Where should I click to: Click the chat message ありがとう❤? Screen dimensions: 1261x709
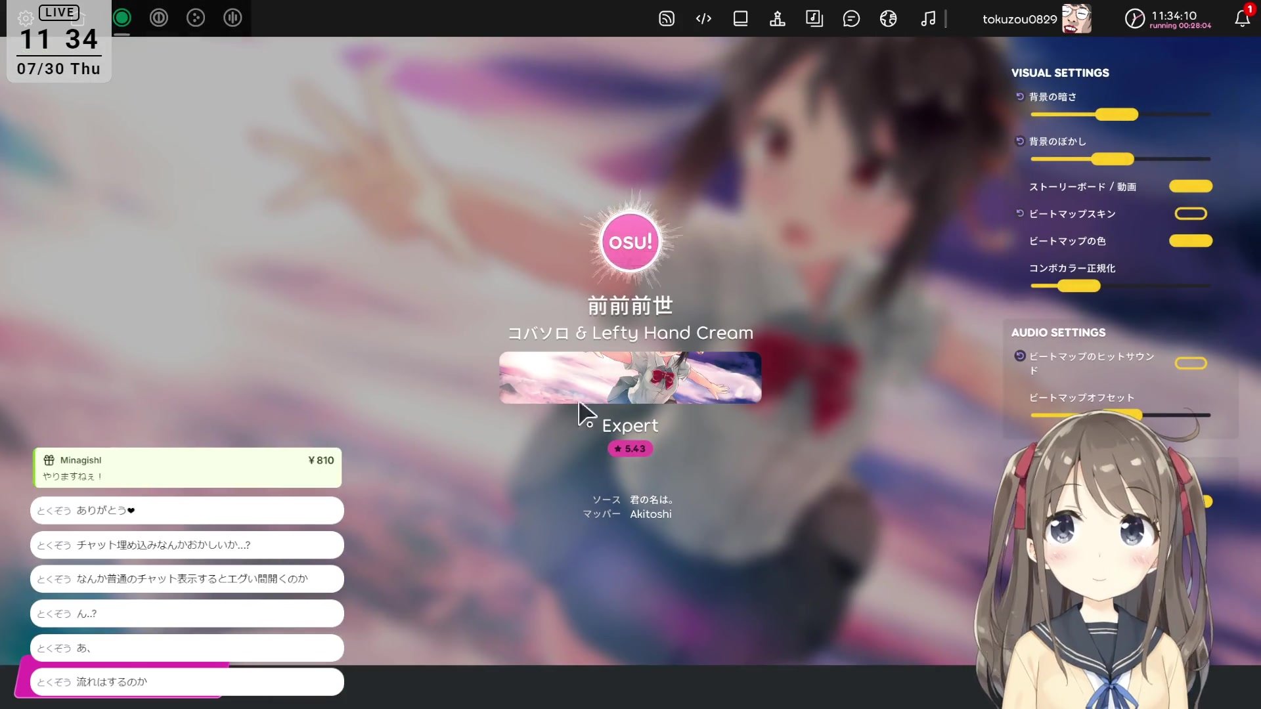coord(187,510)
